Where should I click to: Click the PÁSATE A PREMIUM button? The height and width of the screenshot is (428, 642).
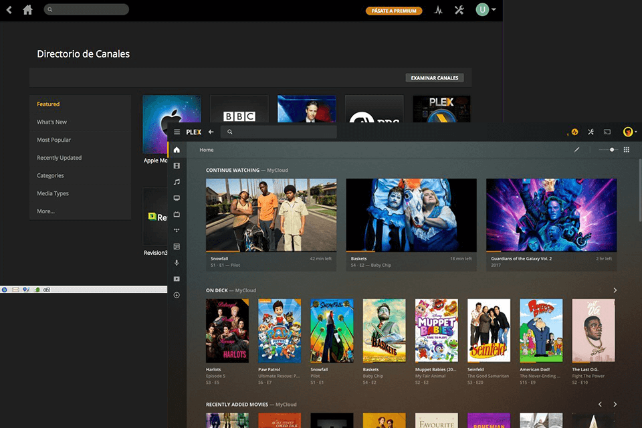(x=394, y=11)
